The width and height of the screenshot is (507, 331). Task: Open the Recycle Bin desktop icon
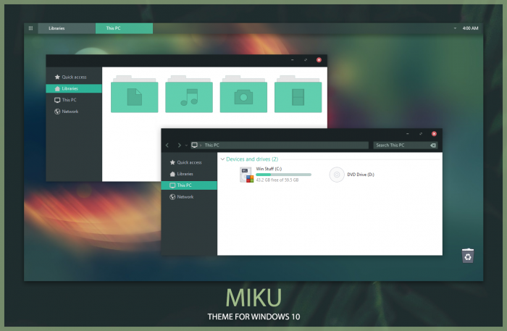coord(468,256)
